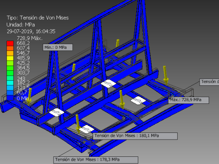Select the 'Mín.: 0 MPa' probe label
This screenshot has height=164, width=219.
[58, 48]
